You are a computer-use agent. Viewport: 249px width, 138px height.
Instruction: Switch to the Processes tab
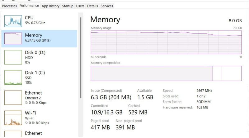tap(9, 6)
